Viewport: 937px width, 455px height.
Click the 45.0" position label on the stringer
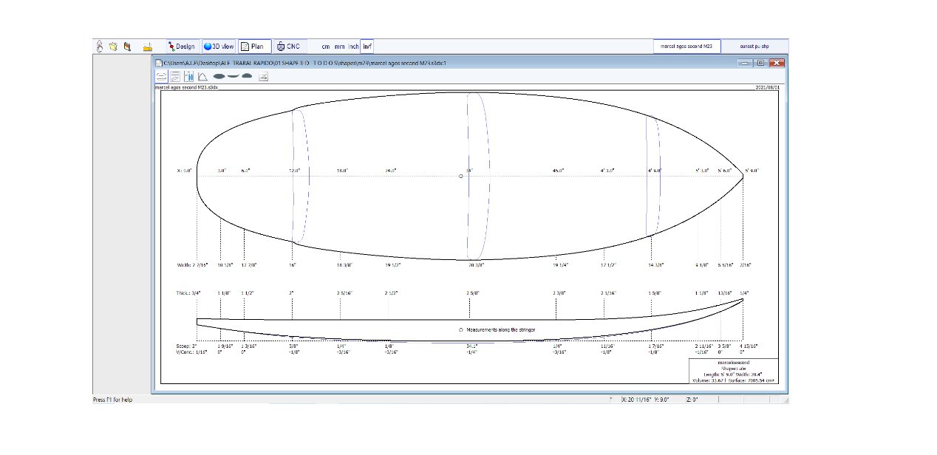(558, 171)
